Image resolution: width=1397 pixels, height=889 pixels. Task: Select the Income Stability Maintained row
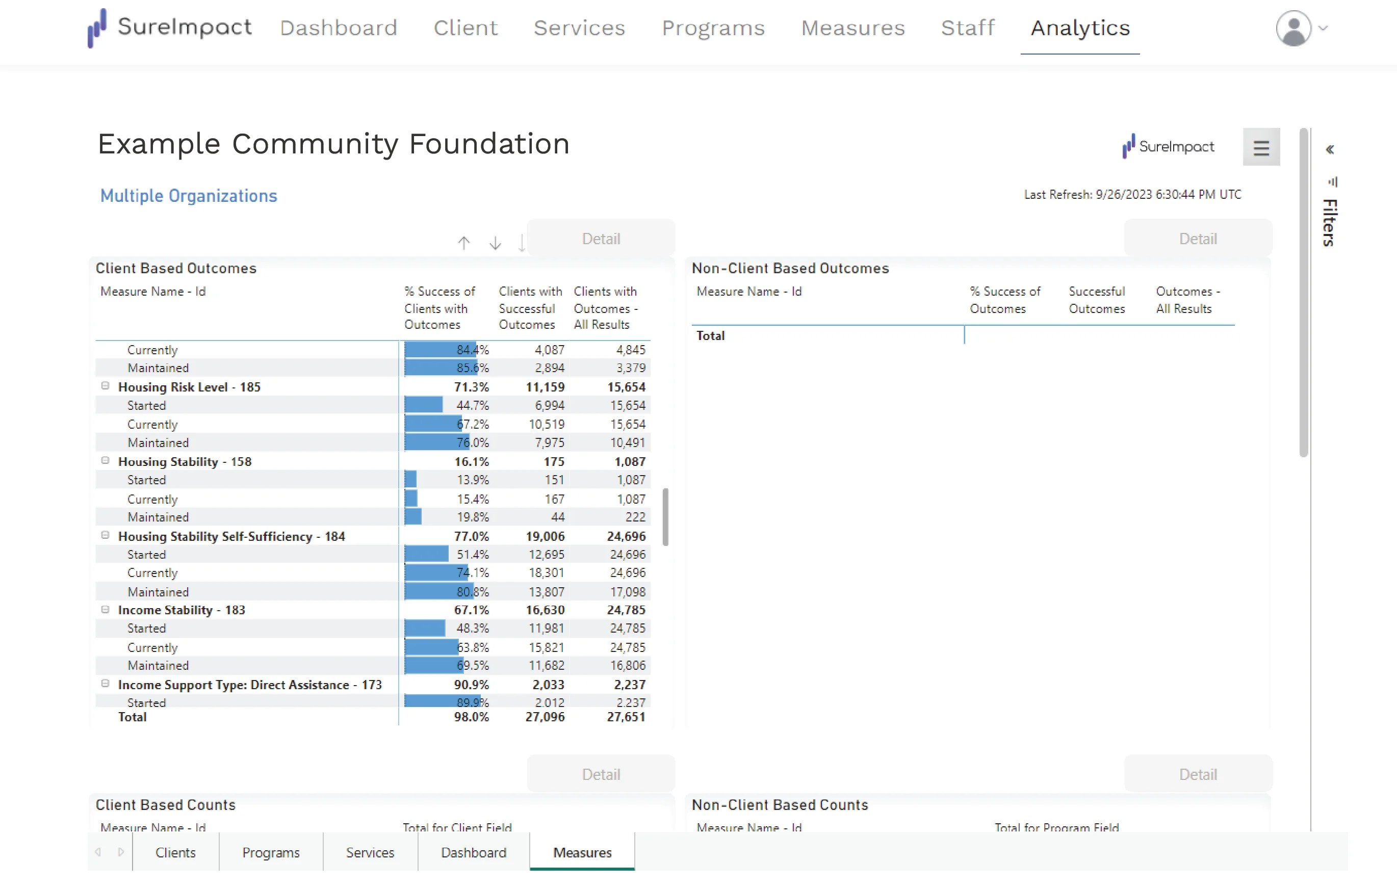373,665
